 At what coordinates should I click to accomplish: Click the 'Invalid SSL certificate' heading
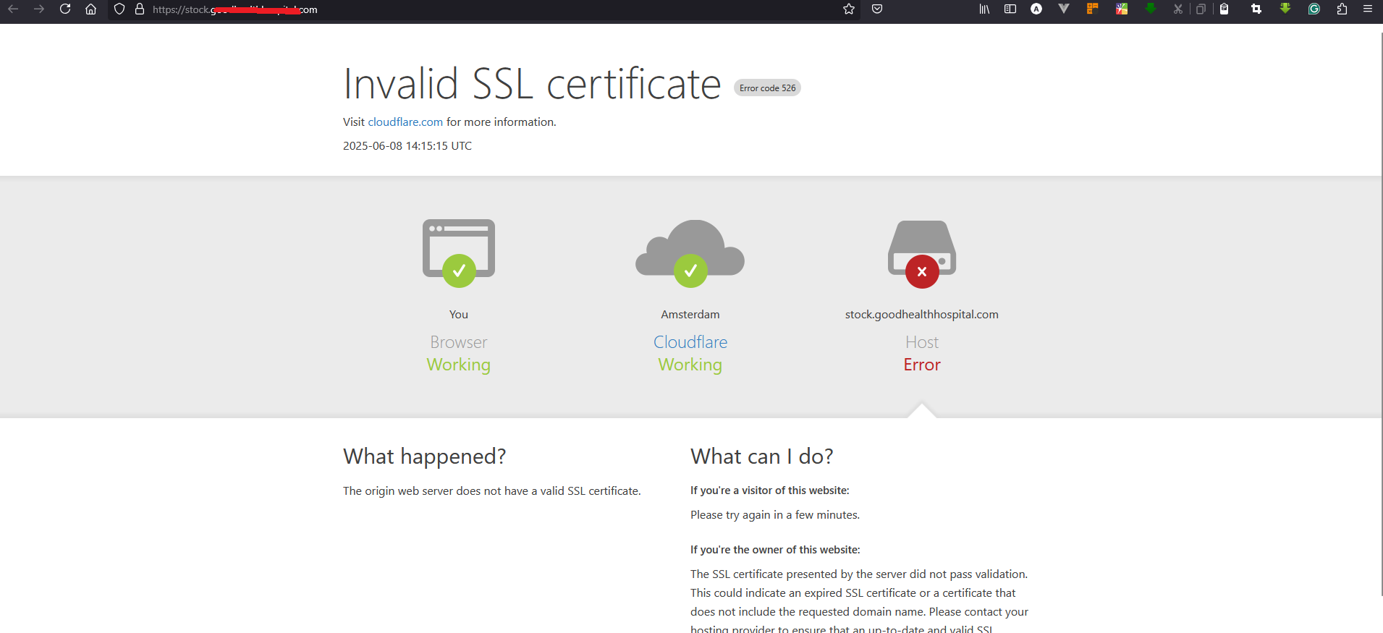[x=532, y=84]
